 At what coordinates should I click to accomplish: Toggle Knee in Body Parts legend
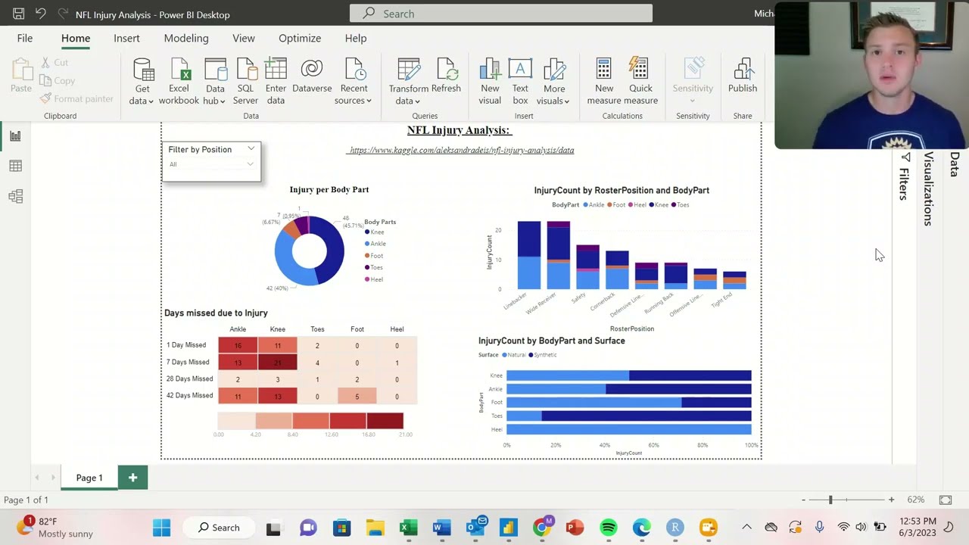(x=375, y=232)
